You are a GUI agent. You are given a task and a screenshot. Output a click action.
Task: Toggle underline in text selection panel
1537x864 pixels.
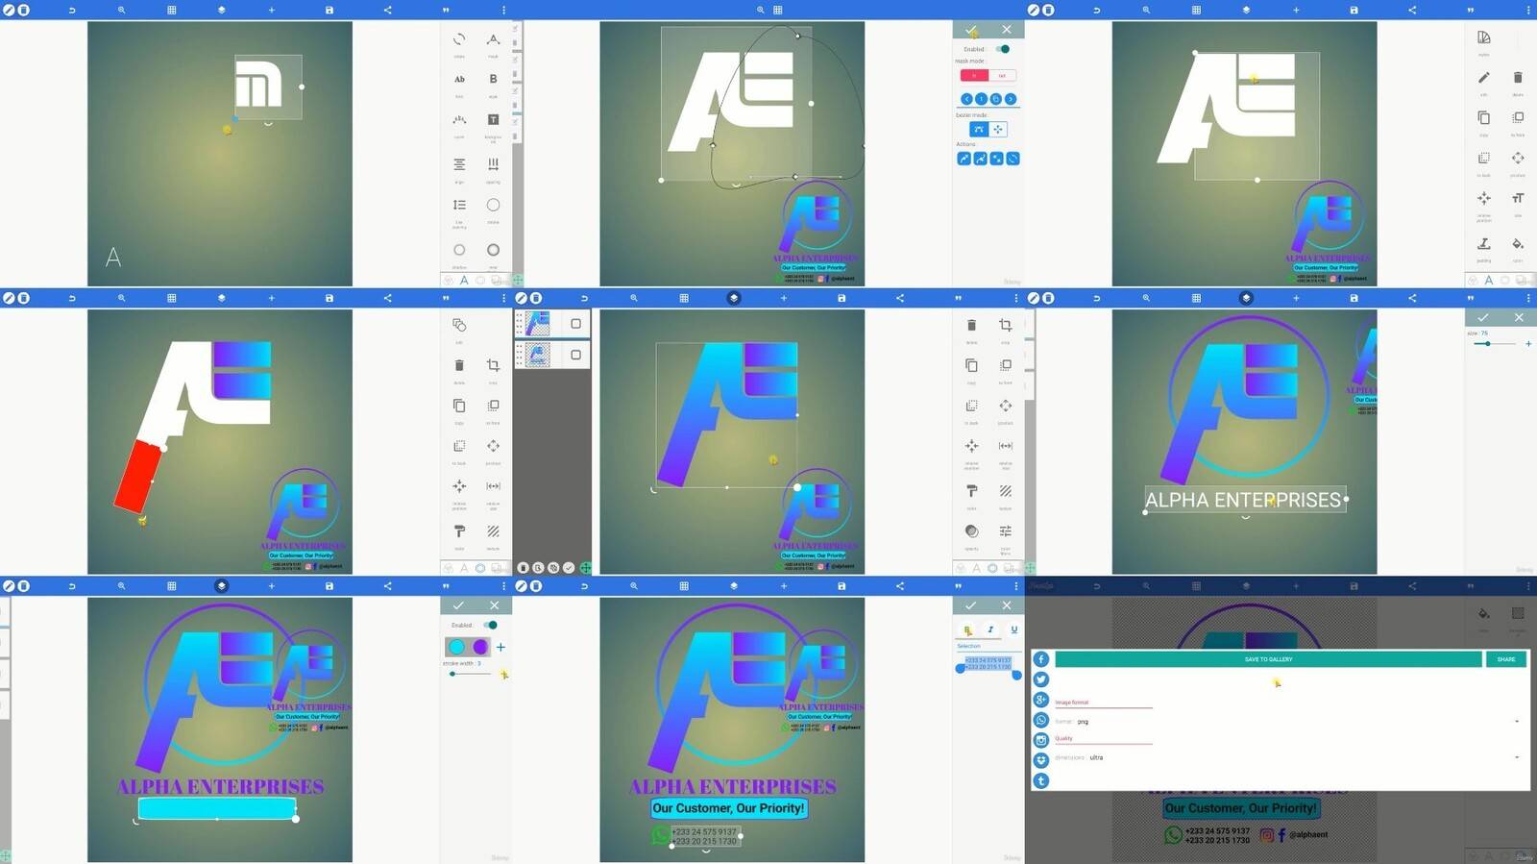pyautogui.click(x=1013, y=630)
